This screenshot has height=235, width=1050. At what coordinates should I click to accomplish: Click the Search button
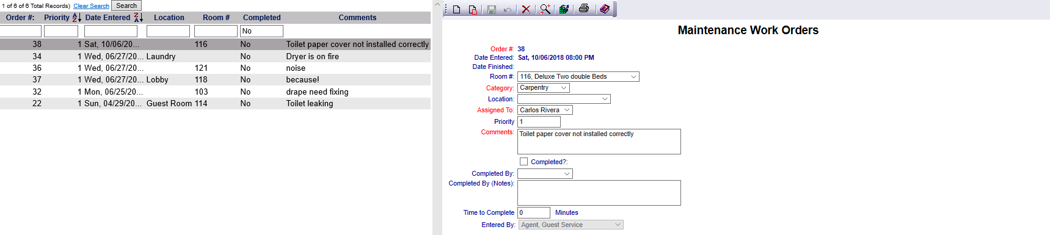point(126,5)
